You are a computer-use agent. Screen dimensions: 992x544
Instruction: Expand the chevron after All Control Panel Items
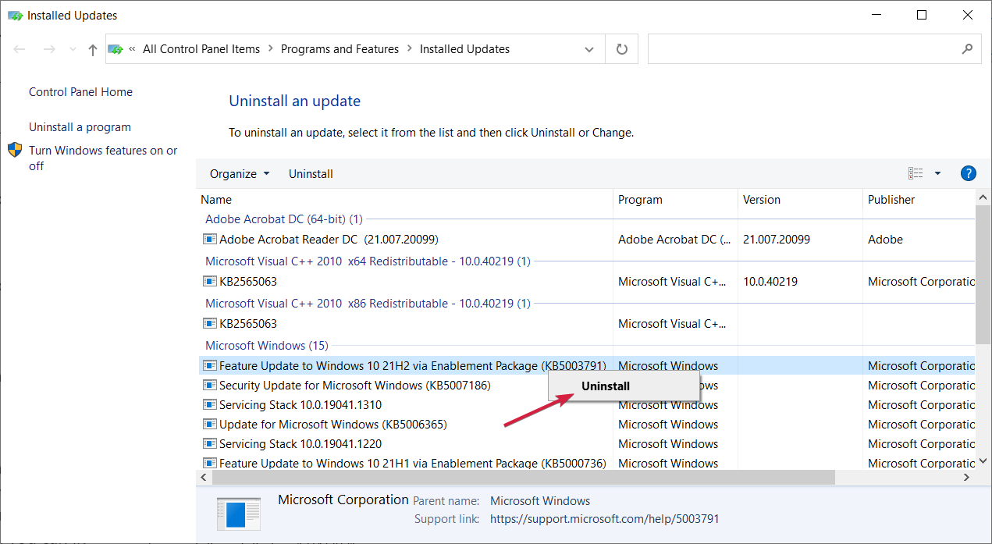pyautogui.click(x=271, y=48)
